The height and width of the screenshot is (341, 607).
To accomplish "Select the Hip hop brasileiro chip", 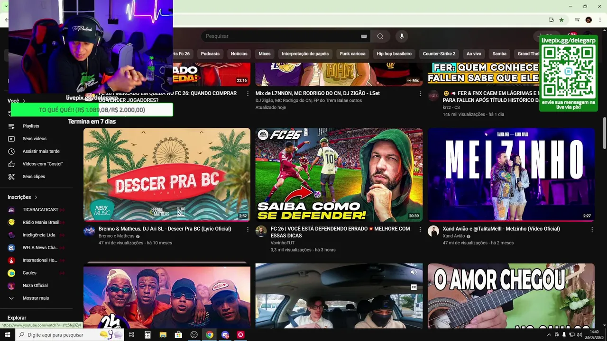I will 394,54.
